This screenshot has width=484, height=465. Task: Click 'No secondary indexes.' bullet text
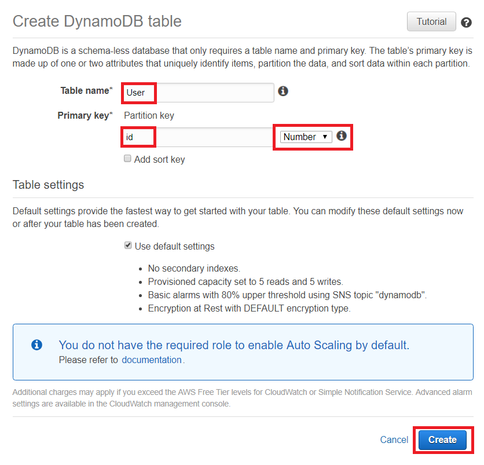194,268
